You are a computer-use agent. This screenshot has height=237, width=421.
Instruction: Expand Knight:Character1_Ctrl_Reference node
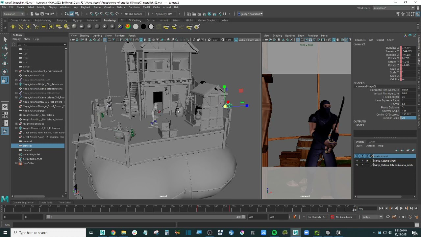tap(16, 128)
